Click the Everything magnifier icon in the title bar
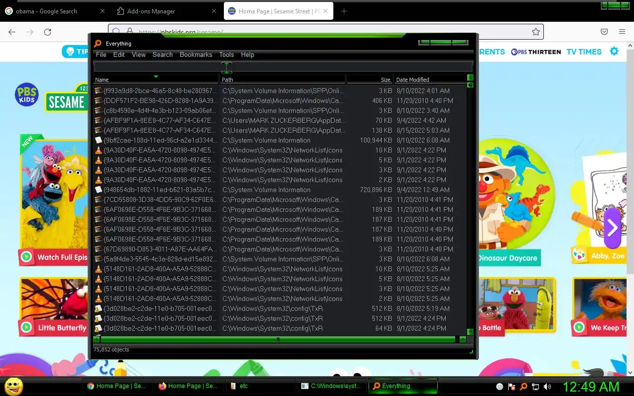 pyautogui.click(x=98, y=44)
